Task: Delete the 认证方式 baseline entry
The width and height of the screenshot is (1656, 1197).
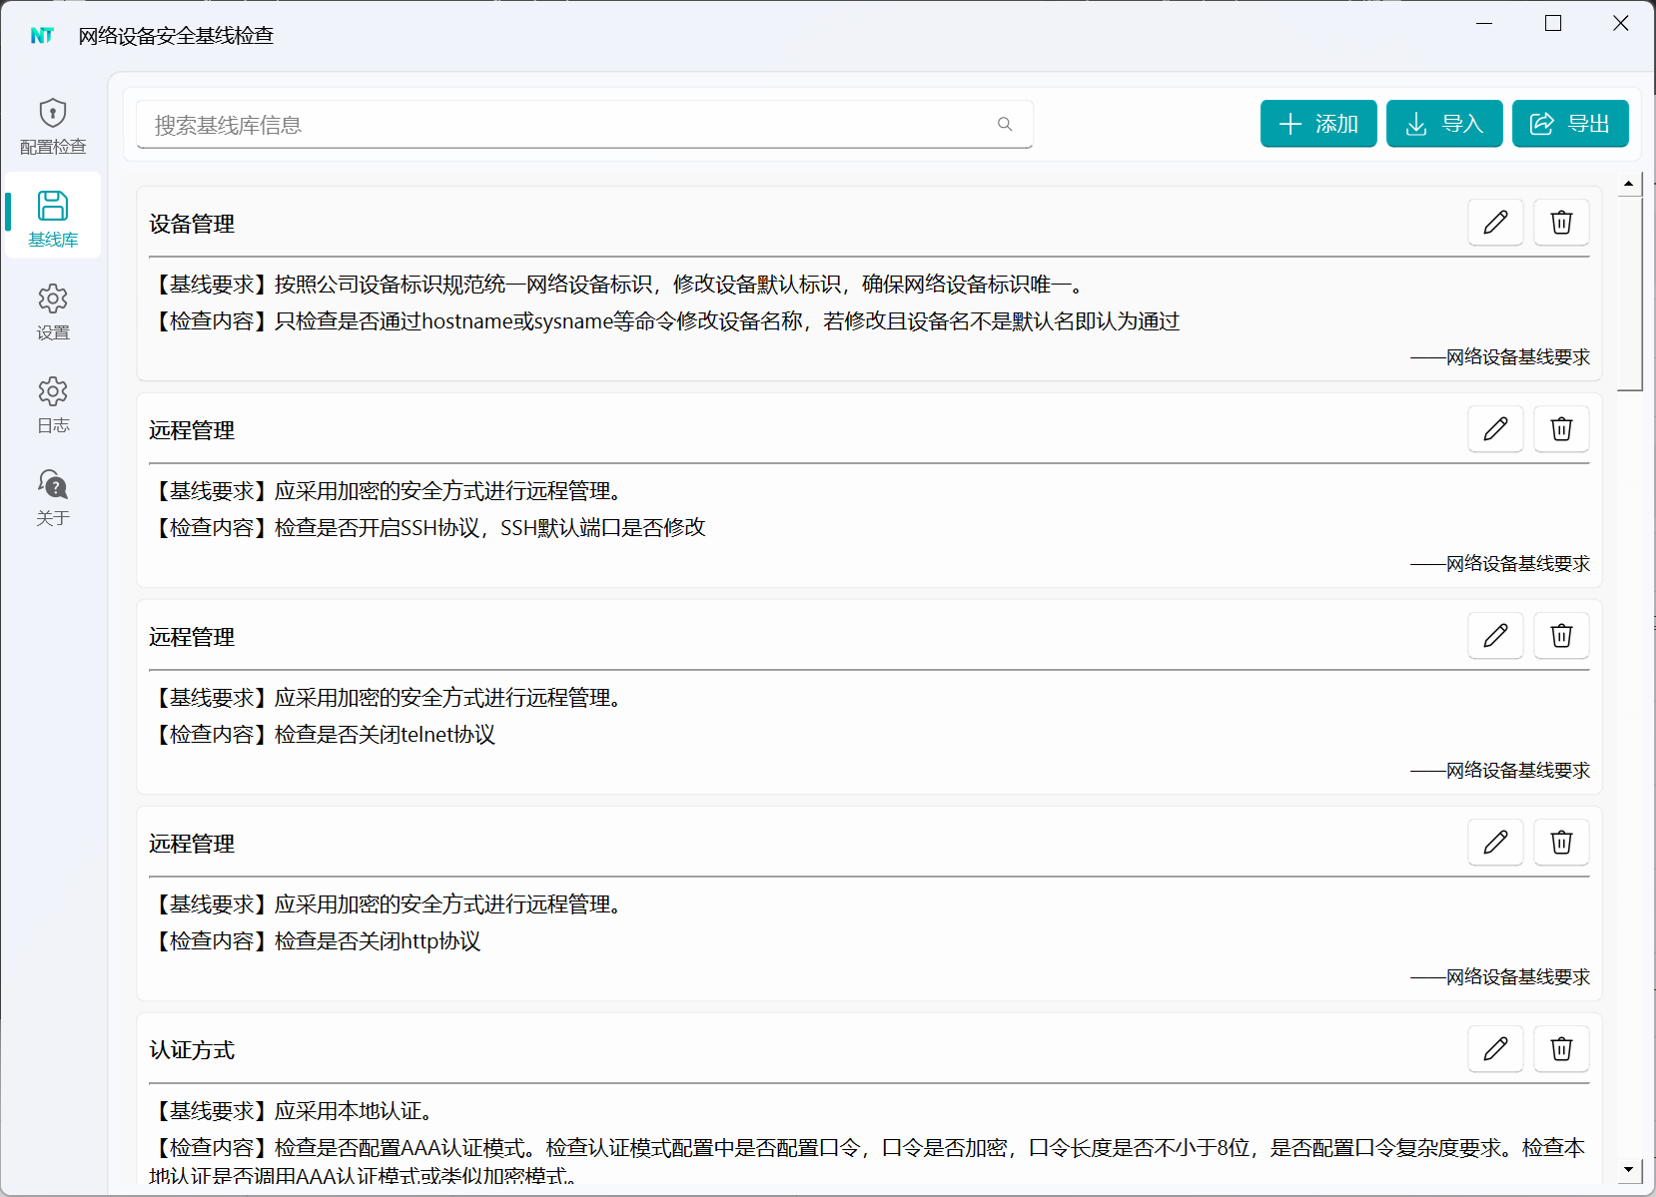Action: (x=1561, y=1048)
